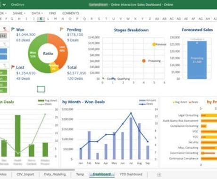This screenshot has height=179, width=217.
Task: Open the DATA dropdown menu
Action: pos(37,13)
